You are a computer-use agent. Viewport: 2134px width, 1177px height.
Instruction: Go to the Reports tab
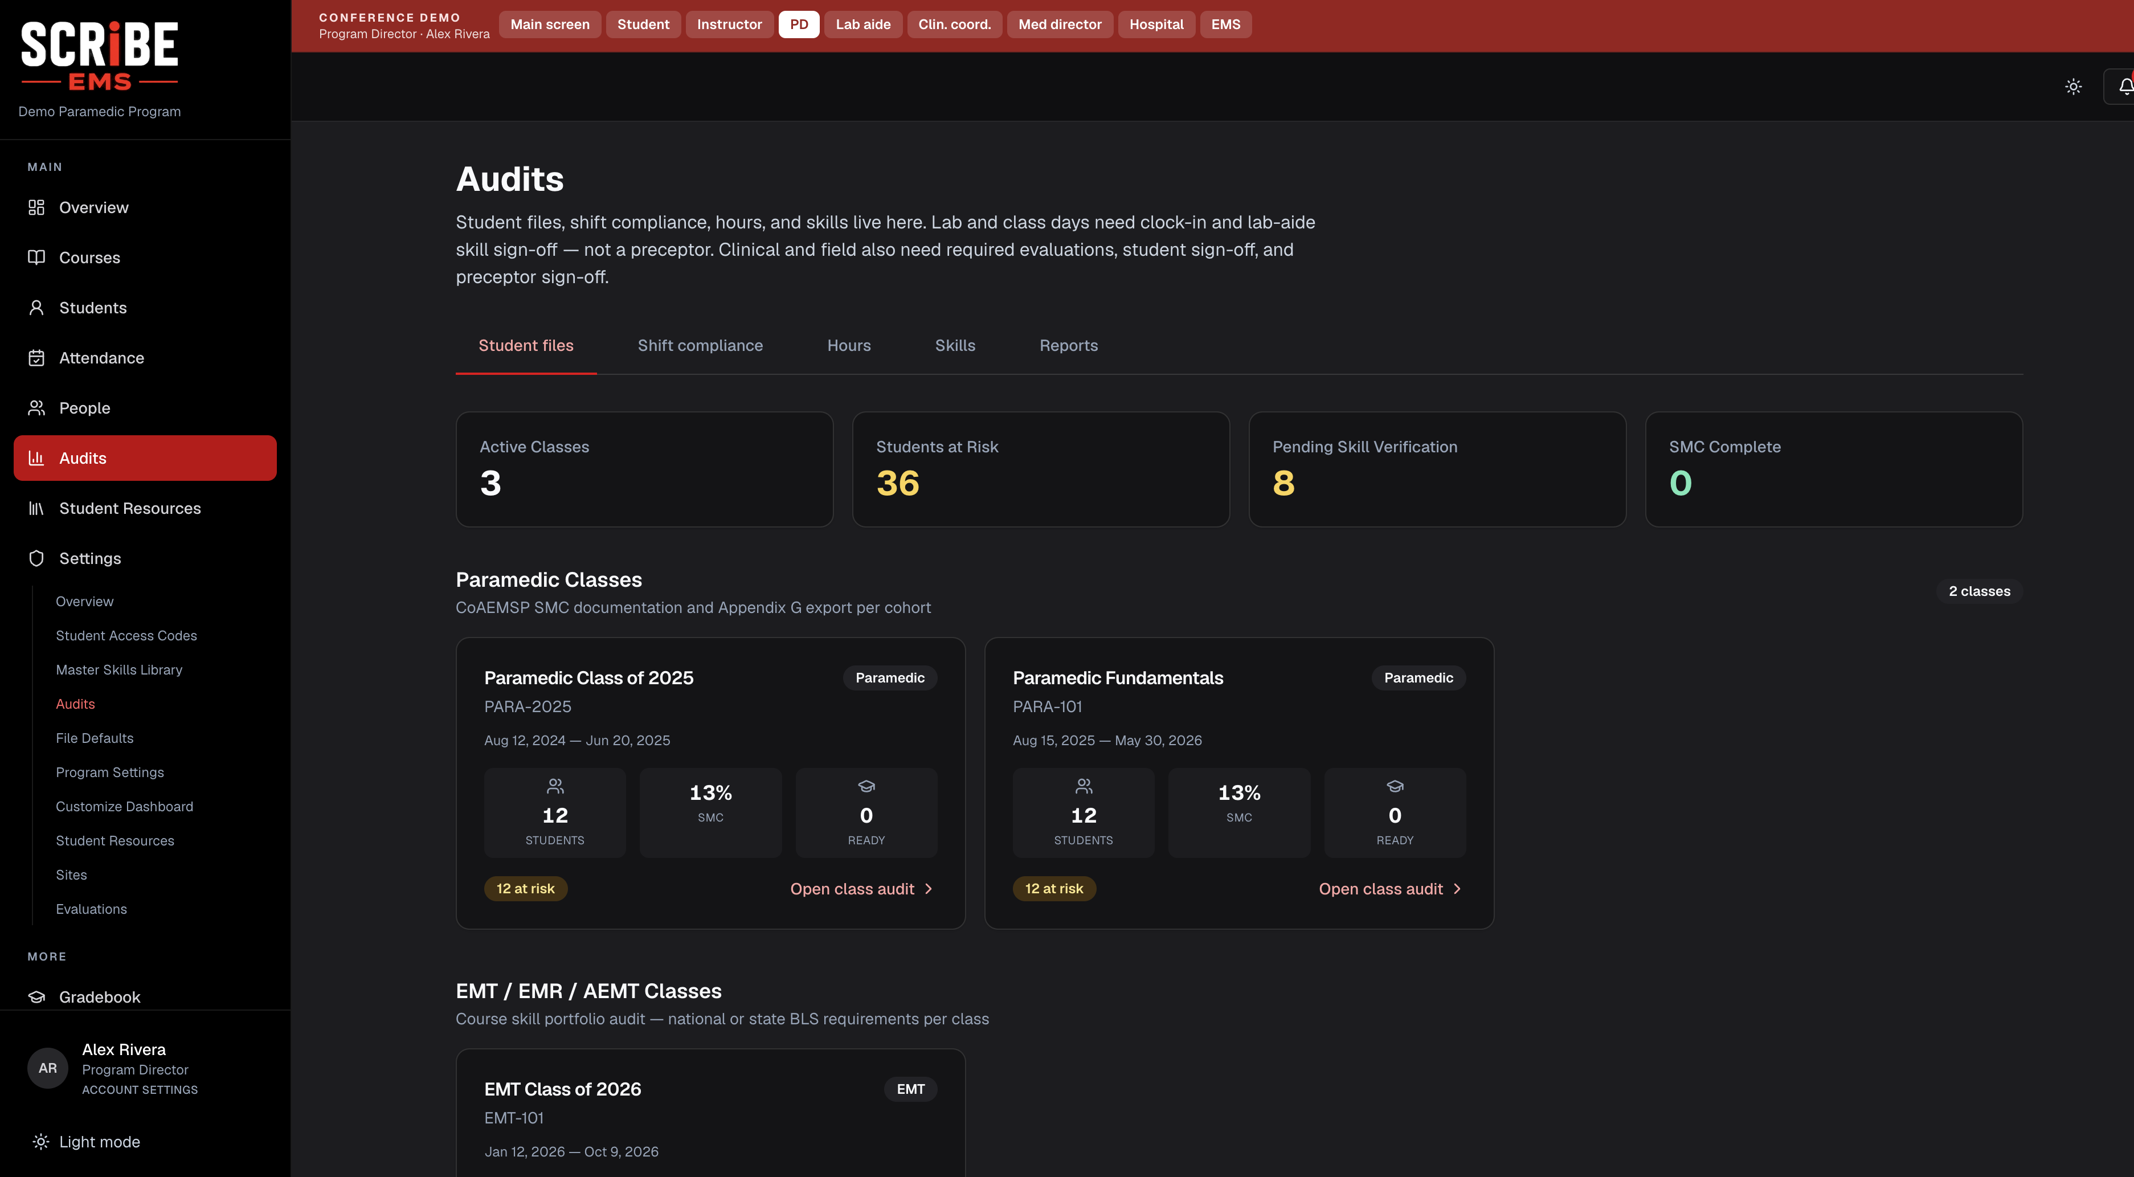(x=1068, y=345)
